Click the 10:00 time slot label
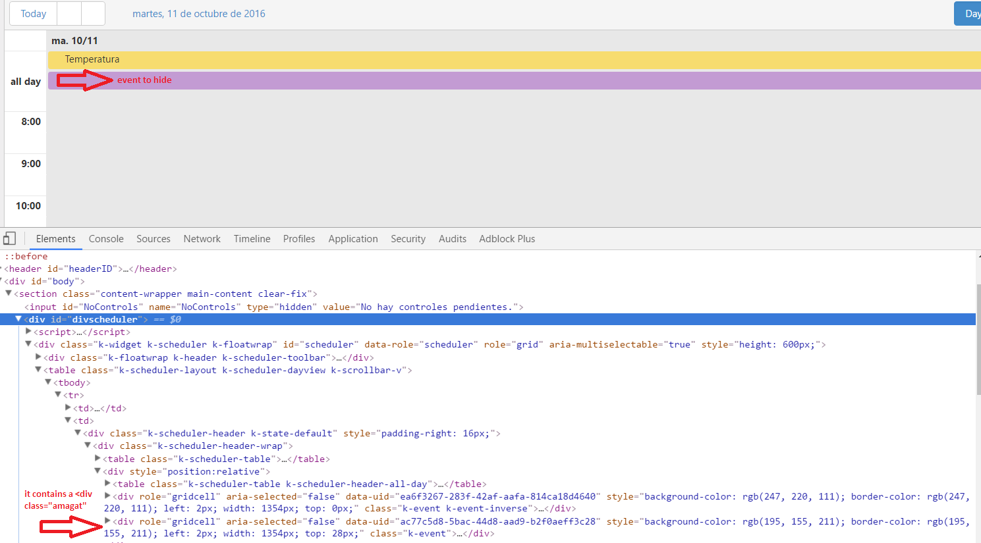Screen dimensions: 981x543 (28, 206)
